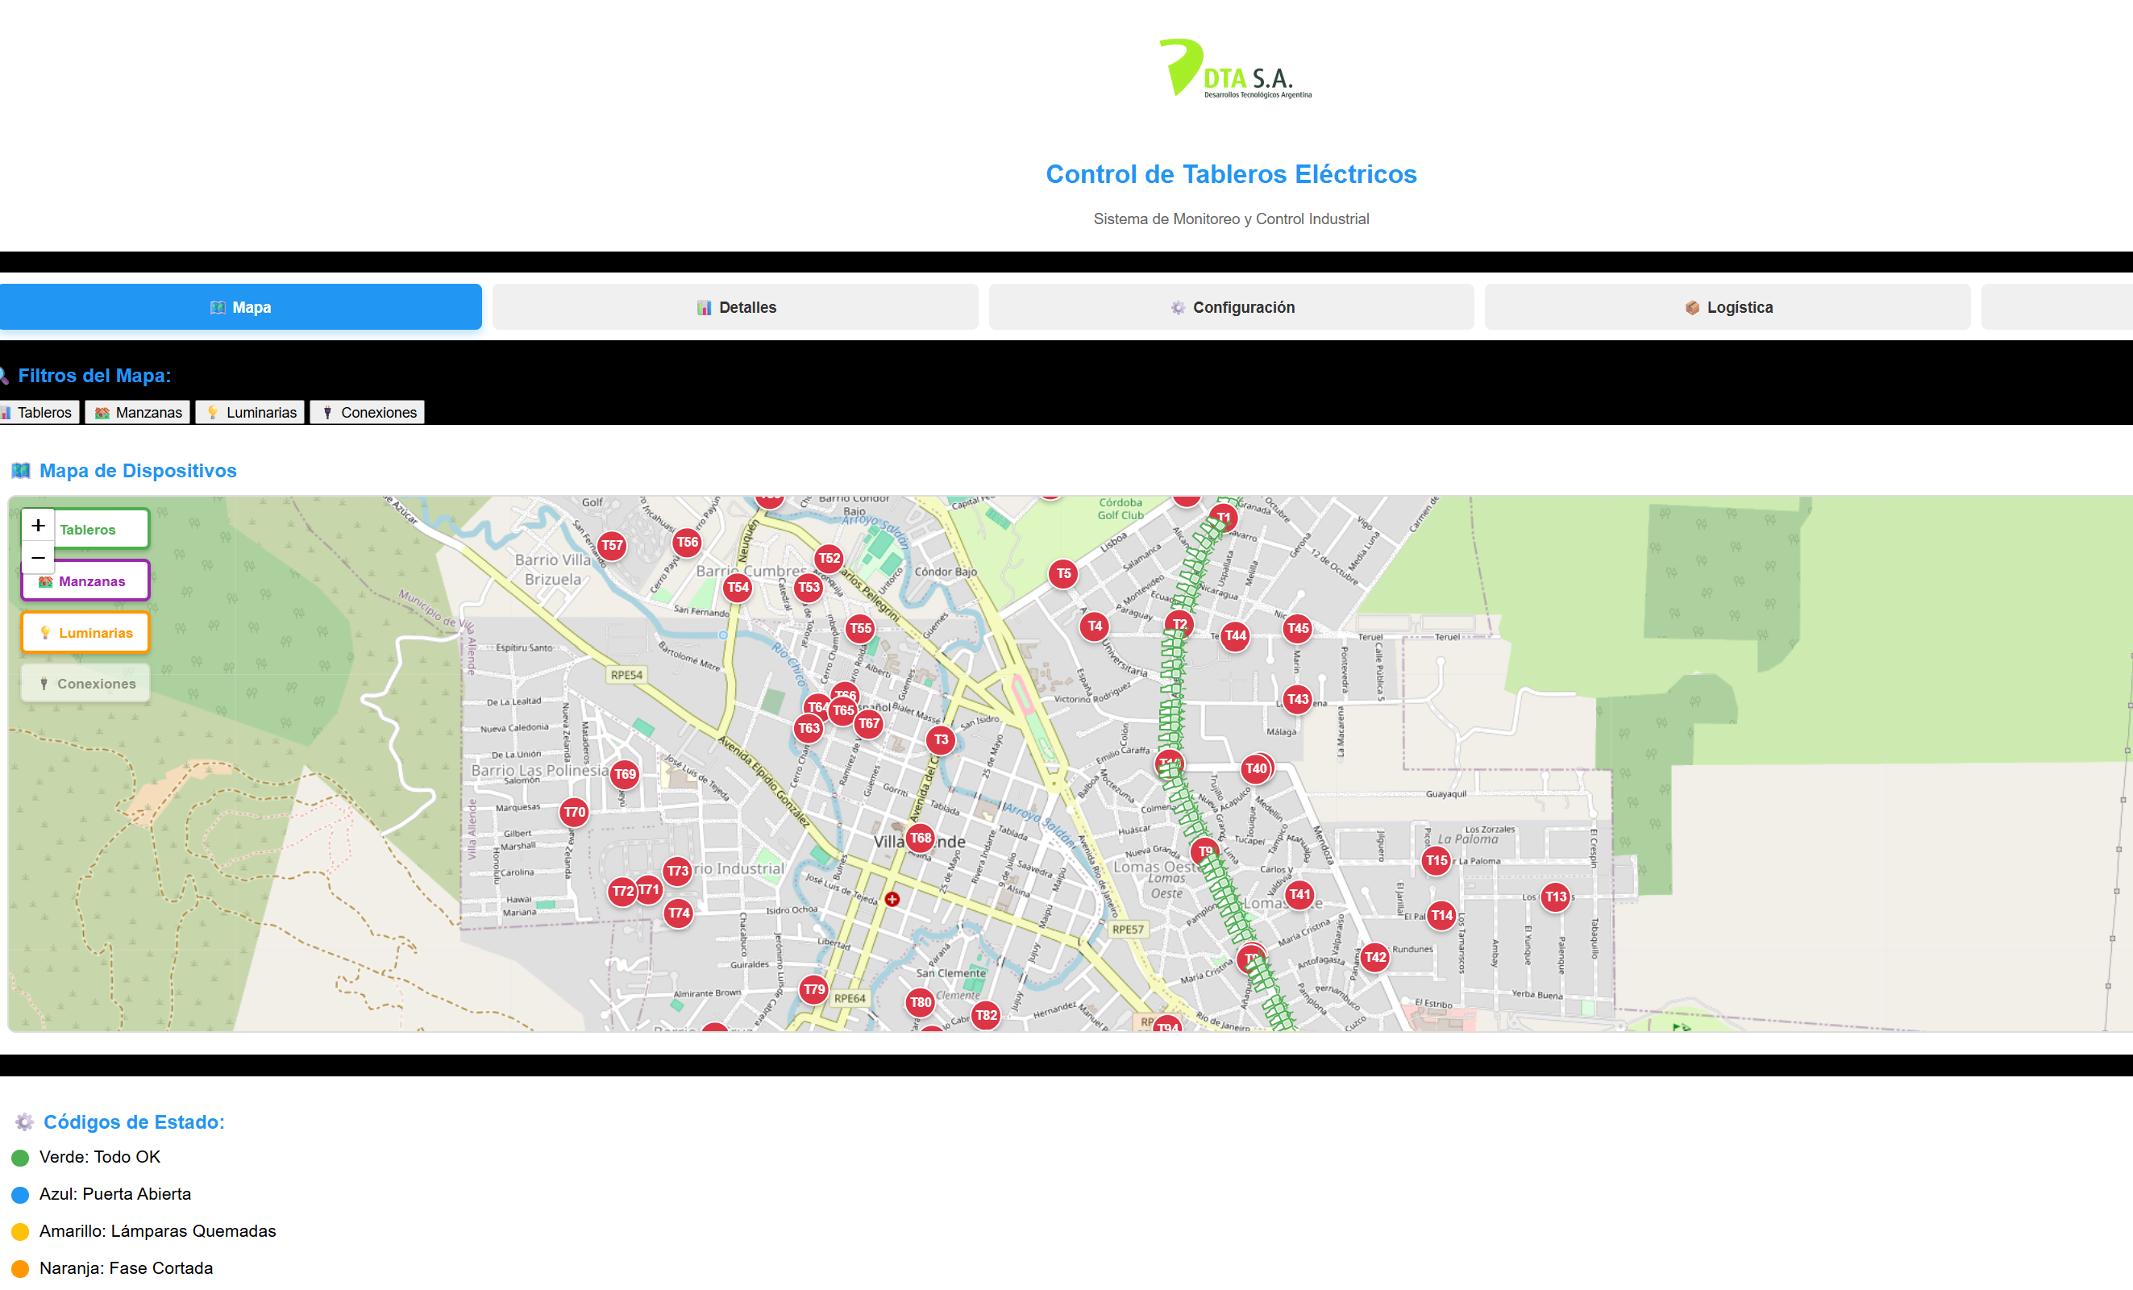Viewport: 2133px width, 1290px height.
Task: Select marker T79 on the map
Action: [813, 988]
